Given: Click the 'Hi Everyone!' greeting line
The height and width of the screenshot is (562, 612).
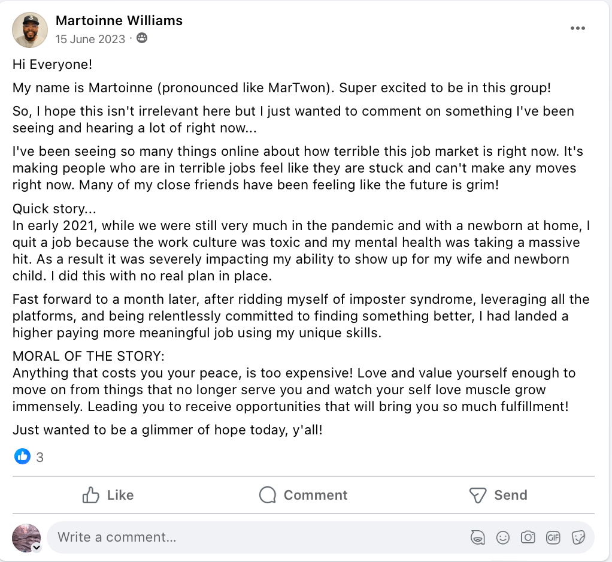Looking at the screenshot, I should tap(53, 65).
